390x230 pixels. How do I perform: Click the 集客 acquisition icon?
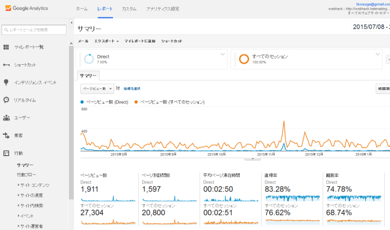click(x=6, y=136)
